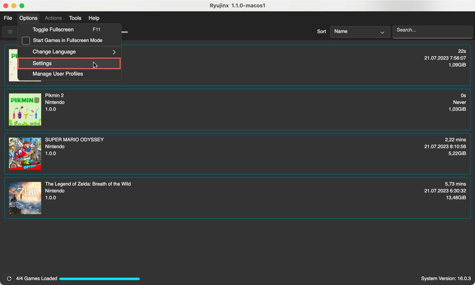Click the Never last played for Pikmin 2
This screenshot has height=285, width=475.
[460, 102]
